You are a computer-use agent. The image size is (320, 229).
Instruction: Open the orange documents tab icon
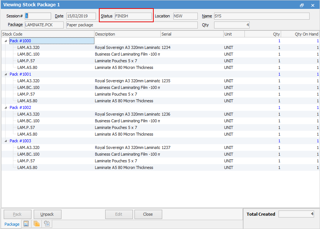[x=37, y=224]
